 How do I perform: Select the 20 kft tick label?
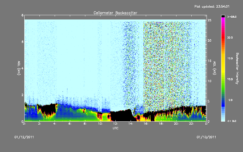click(x=209, y=40)
